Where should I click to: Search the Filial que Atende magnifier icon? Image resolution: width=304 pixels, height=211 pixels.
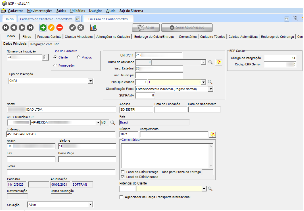tap(210, 82)
